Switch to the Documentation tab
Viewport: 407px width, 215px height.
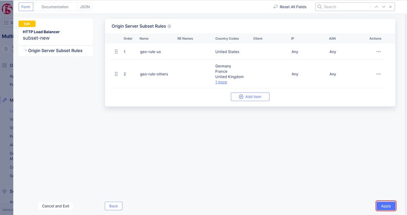click(55, 7)
